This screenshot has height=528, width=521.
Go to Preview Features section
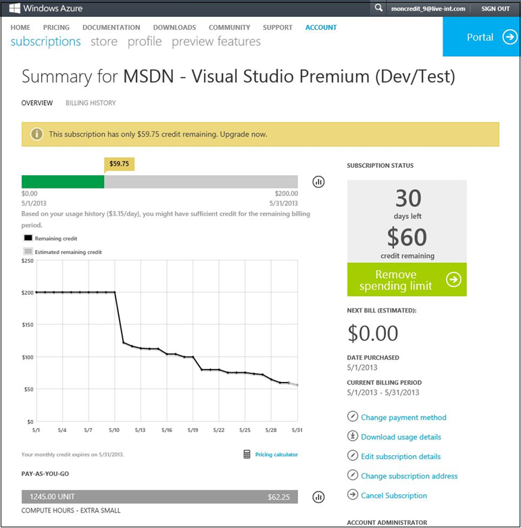click(x=216, y=41)
